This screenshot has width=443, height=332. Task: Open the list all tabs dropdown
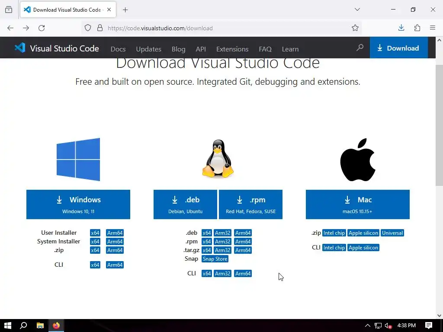357,10
